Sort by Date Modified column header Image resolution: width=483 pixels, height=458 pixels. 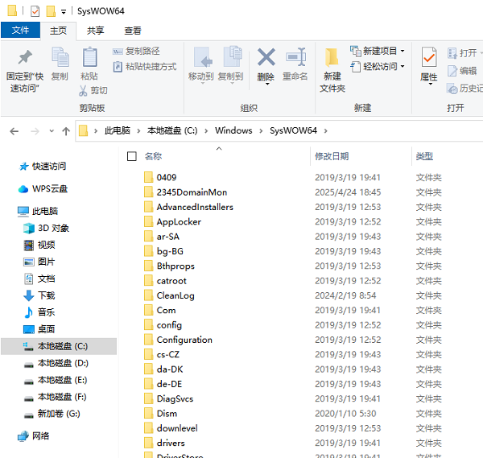[x=332, y=156]
